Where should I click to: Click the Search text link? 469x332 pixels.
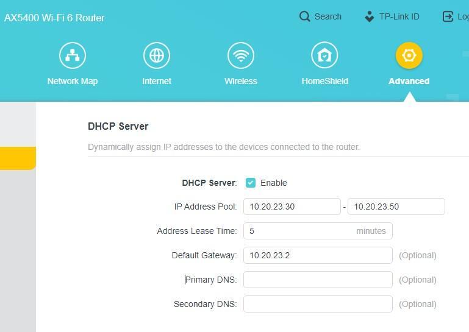tap(328, 16)
